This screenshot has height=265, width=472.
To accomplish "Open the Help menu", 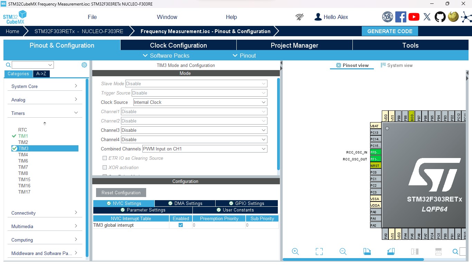I will point(232,17).
